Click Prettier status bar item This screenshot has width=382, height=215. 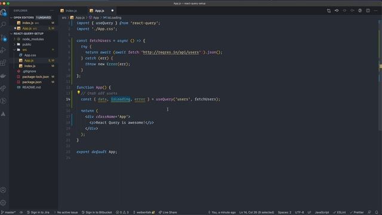tap(357, 213)
